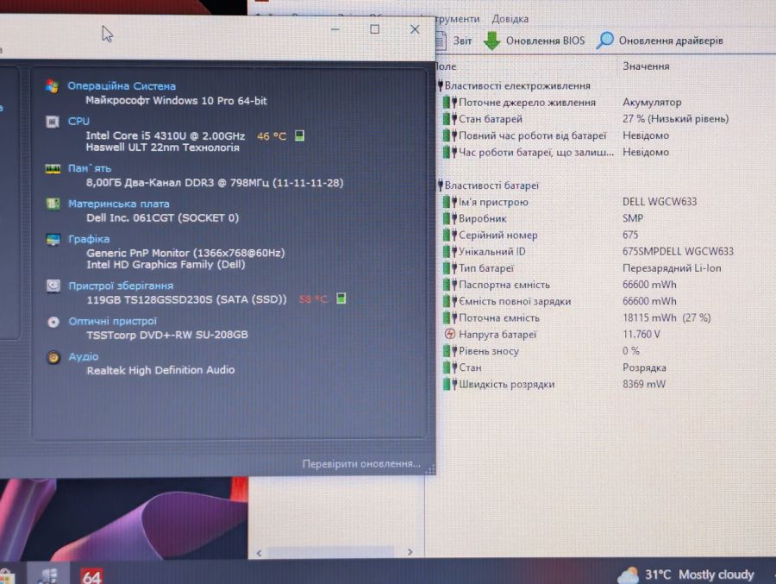Minimize the Speccy window
Screen dimensions: 776x584
click(x=335, y=29)
